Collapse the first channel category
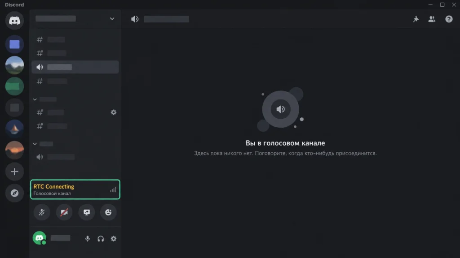 point(35,99)
